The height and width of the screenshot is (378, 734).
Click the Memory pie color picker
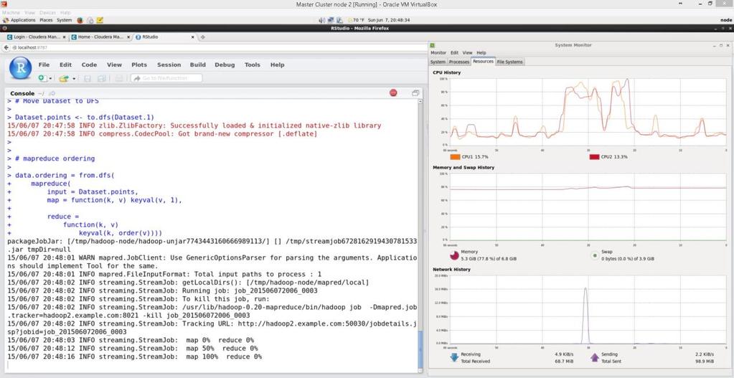pos(454,255)
